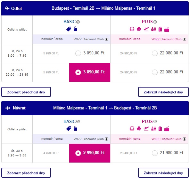Show following days for departure flight

[x=163, y=92]
